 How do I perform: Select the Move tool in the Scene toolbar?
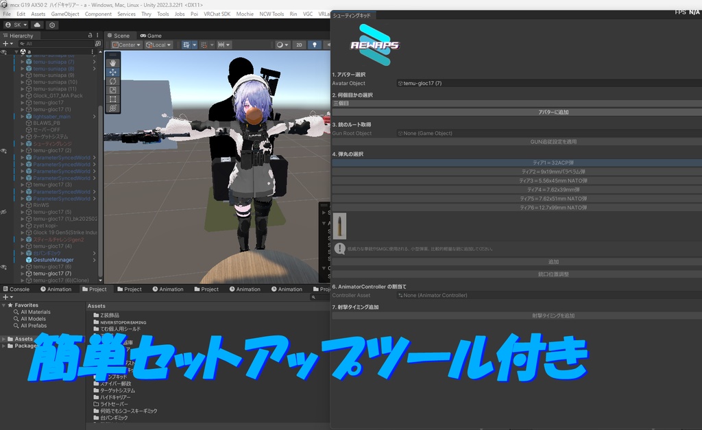[113, 72]
